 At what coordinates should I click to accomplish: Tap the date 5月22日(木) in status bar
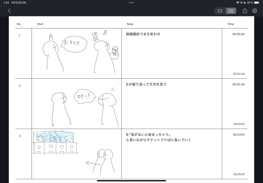tap(19, 3)
